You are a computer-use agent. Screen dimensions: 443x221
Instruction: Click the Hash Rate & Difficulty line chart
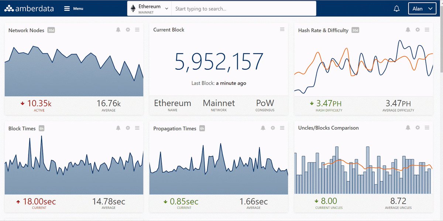coord(364,66)
